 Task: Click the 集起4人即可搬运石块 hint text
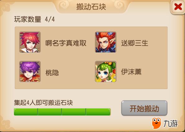tap(43, 103)
